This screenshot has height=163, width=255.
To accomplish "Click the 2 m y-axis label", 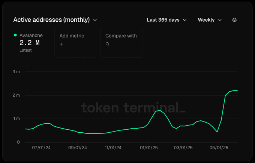I will [x=16, y=95].
